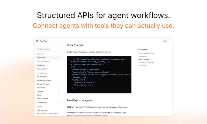The width and height of the screenshot is (207, 124).
Task: Click the orange Connect agents subheadline
Action: pyautogui.click(x=103, y=26)
